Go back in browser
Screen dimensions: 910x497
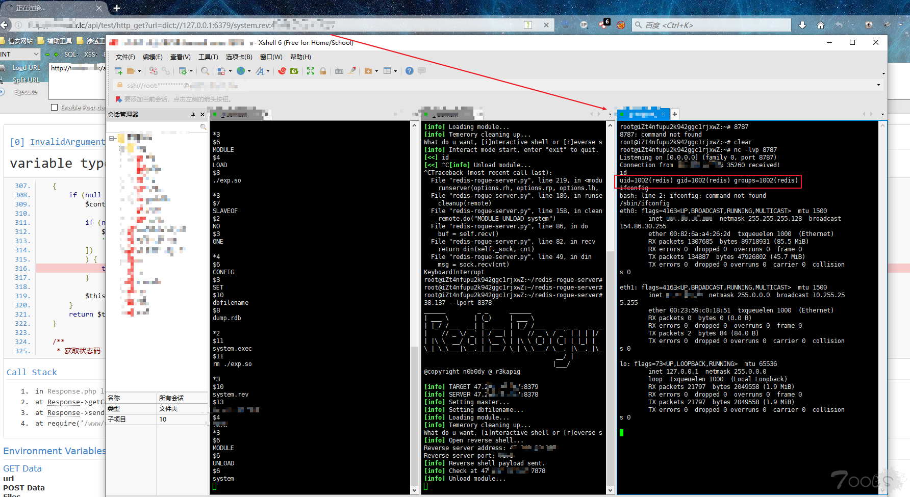(x=5, y=25)
